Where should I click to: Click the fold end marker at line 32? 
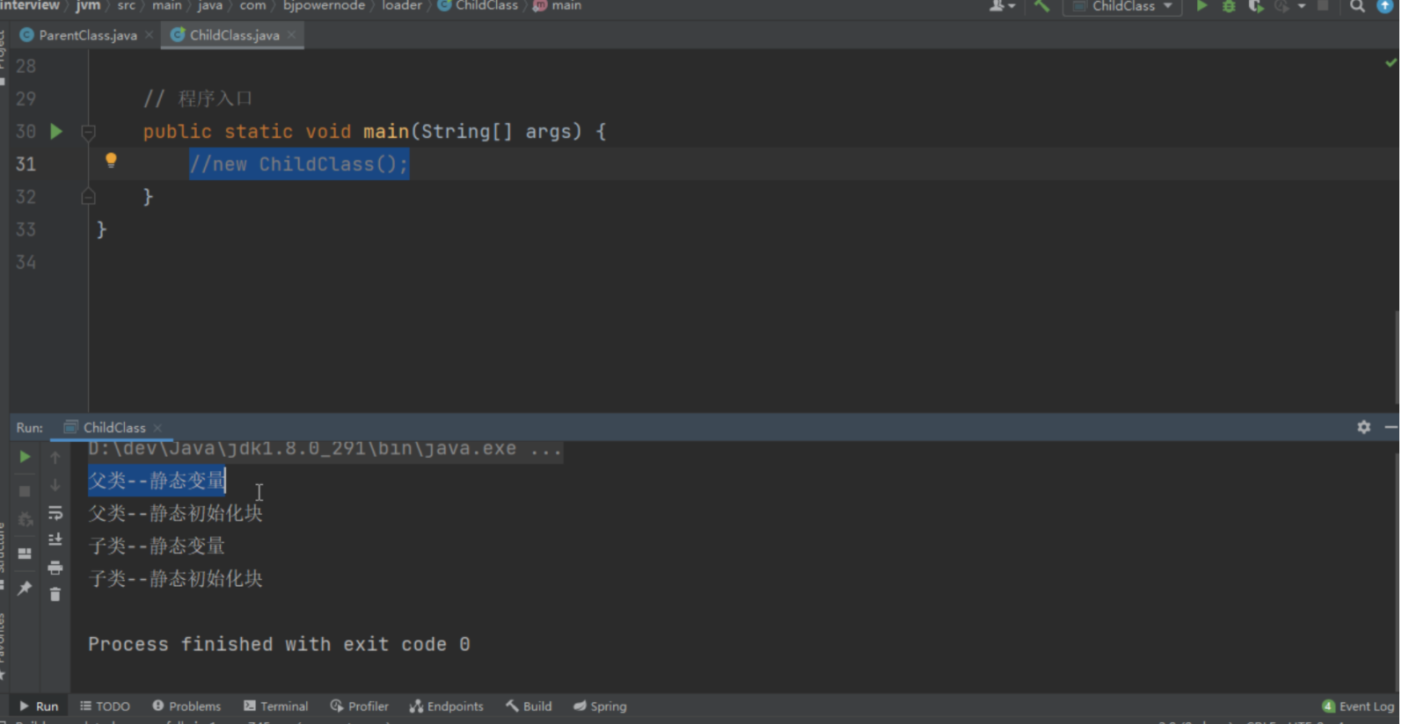[x=88, y=196]
